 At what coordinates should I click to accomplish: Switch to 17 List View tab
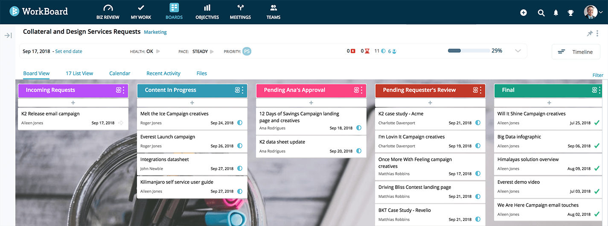click(x=79, y=73)
